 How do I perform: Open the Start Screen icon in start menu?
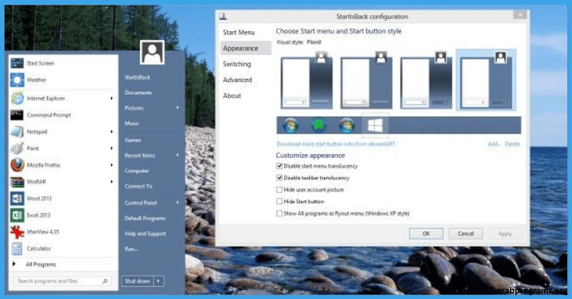[17, 63]
